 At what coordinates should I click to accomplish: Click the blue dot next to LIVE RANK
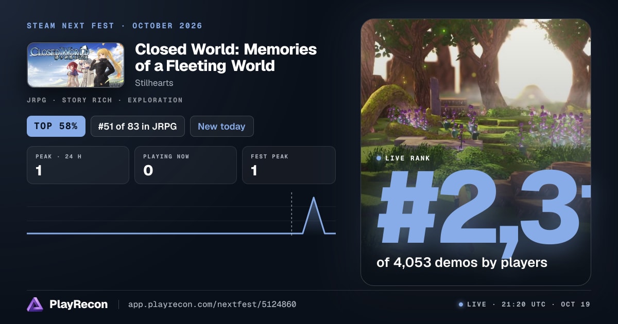point(379,158)
